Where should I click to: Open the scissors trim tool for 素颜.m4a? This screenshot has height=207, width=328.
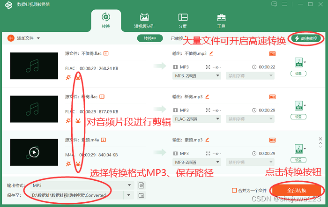tap(78, 164)
